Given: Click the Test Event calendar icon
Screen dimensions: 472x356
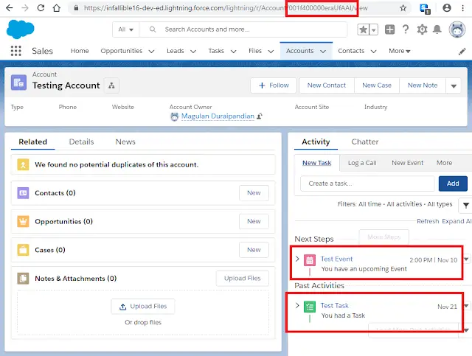Looking at the screenshot, I should 310,261.
